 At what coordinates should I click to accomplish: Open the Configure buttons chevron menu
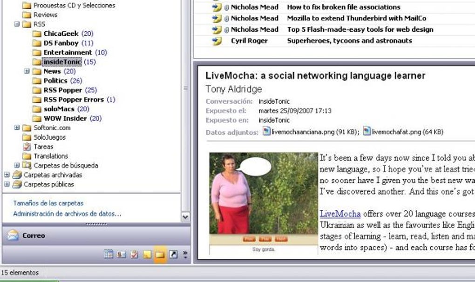(185, 255)
